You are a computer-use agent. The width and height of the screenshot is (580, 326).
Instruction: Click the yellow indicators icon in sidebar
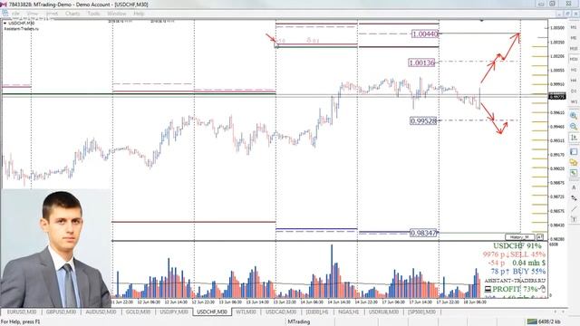click(x=574, y=162)
